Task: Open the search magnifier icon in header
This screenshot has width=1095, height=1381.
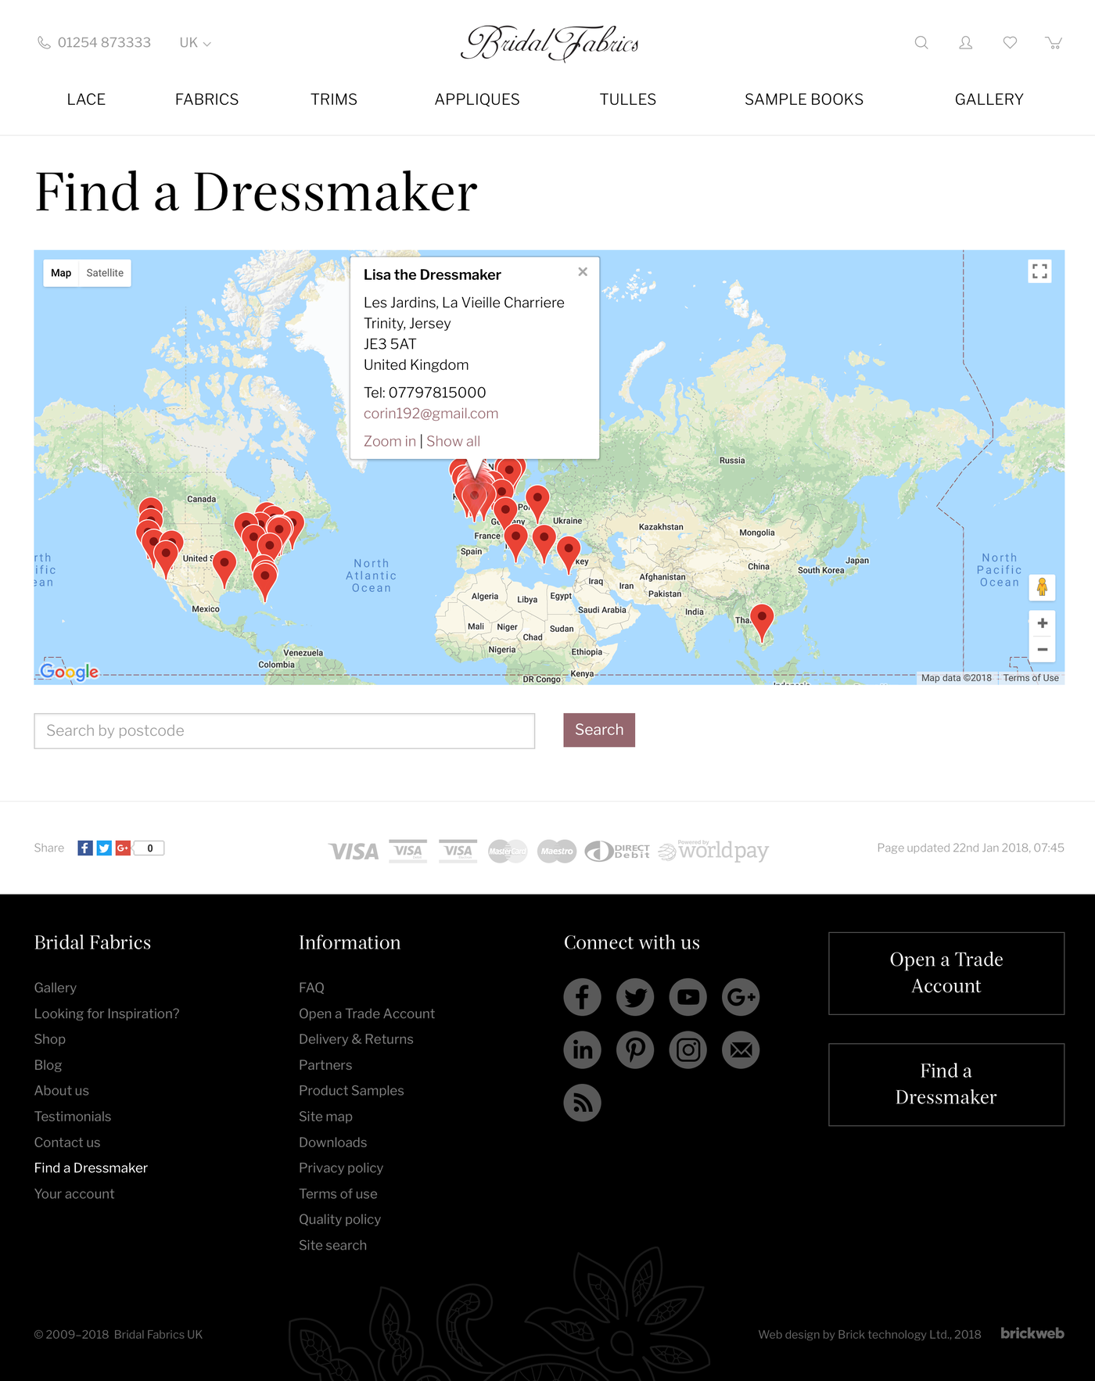Action: [x=921, y=43]
